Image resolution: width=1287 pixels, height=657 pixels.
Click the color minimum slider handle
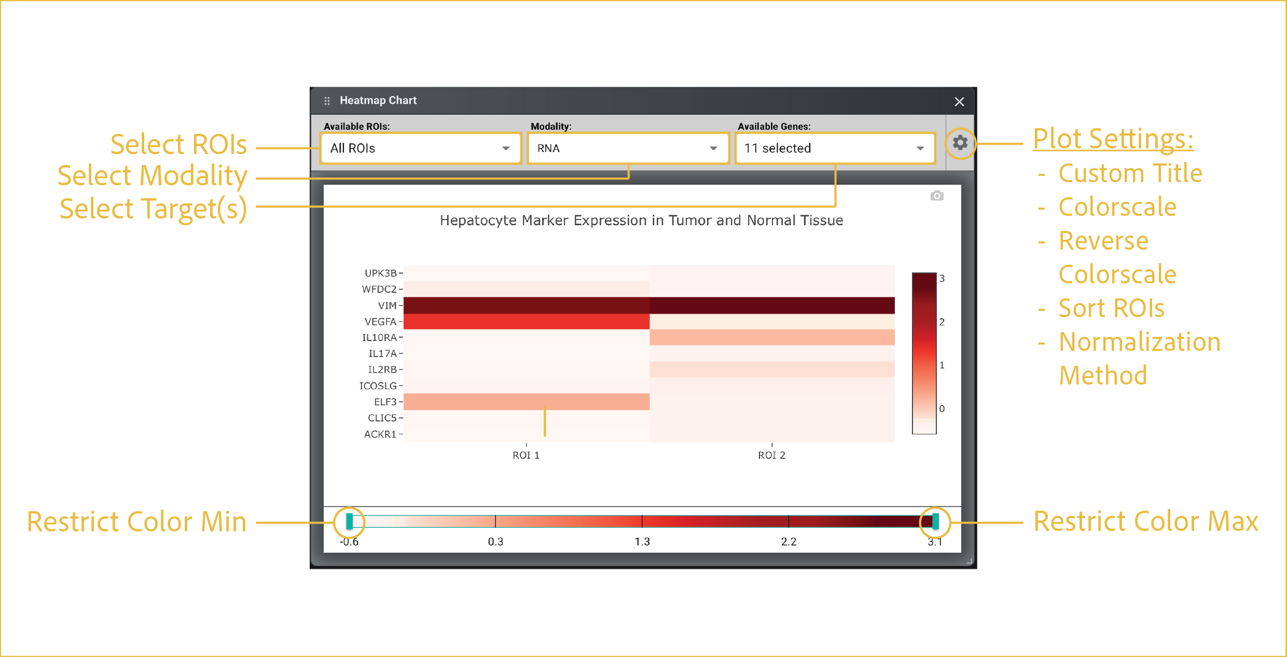pyautogui.click(x=350, y=521)
